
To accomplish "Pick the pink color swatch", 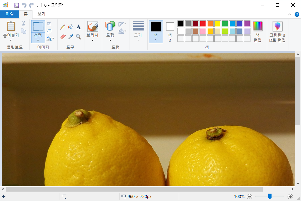I will 203,31.
